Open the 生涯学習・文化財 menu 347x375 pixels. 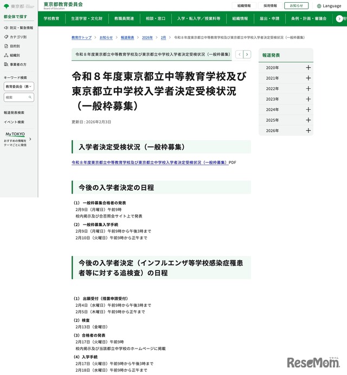click(87, 18)
